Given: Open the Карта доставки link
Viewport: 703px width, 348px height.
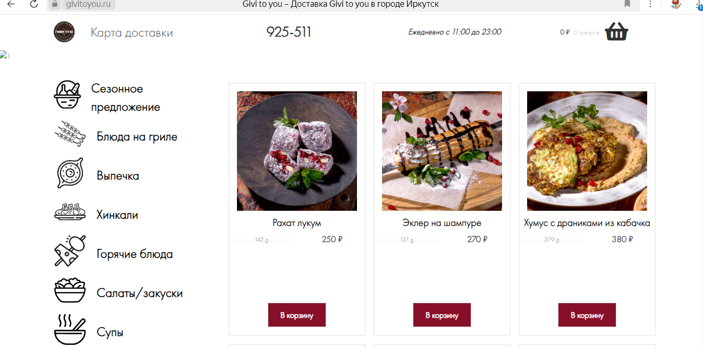Looking at the screenshot, I should click(132, 33).
